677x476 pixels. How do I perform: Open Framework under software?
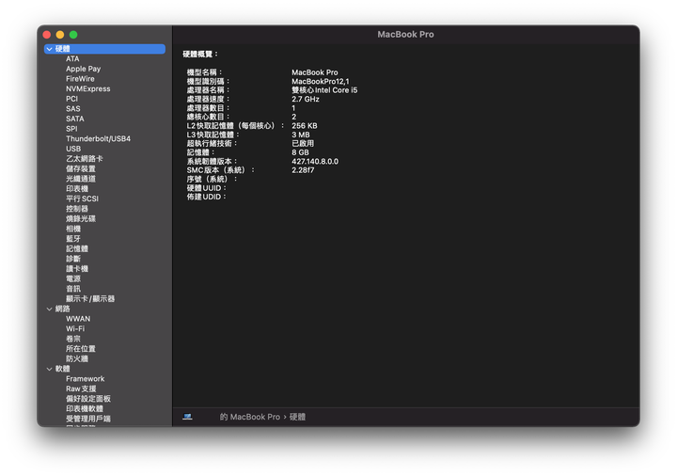click(85, 379)
